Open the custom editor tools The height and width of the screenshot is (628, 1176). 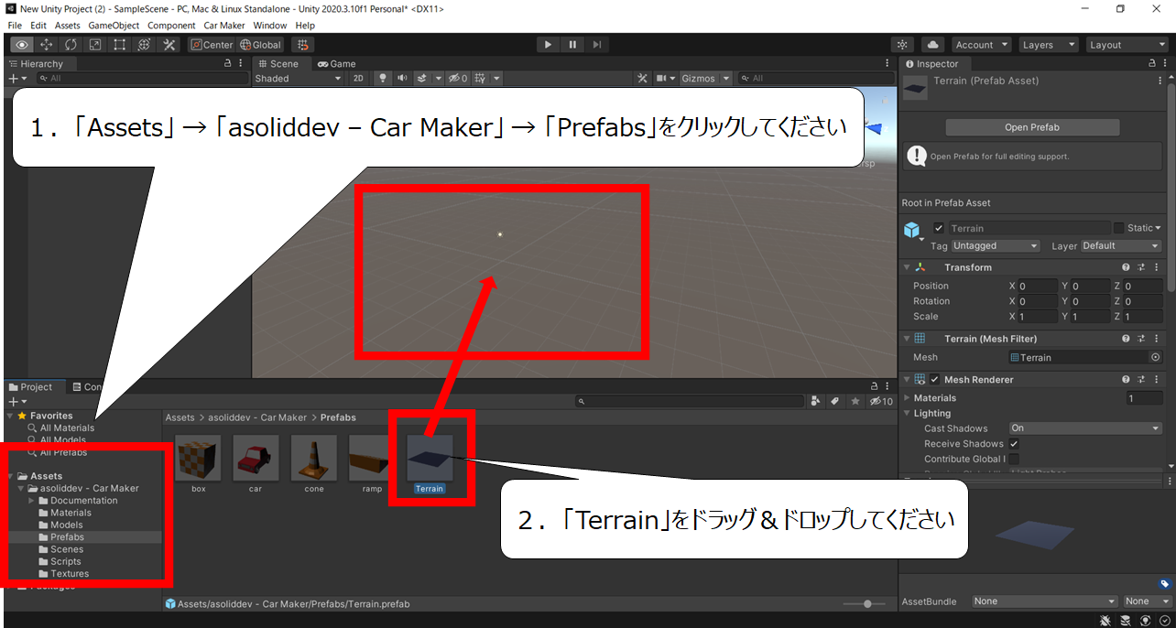169,45
